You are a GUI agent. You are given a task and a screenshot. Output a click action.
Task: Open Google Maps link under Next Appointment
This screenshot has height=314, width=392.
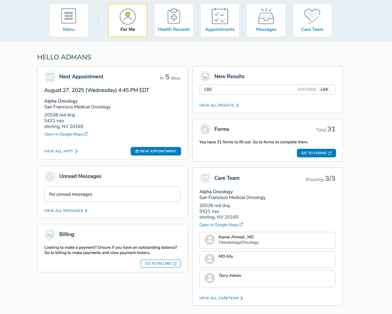(x=66, y=134)
